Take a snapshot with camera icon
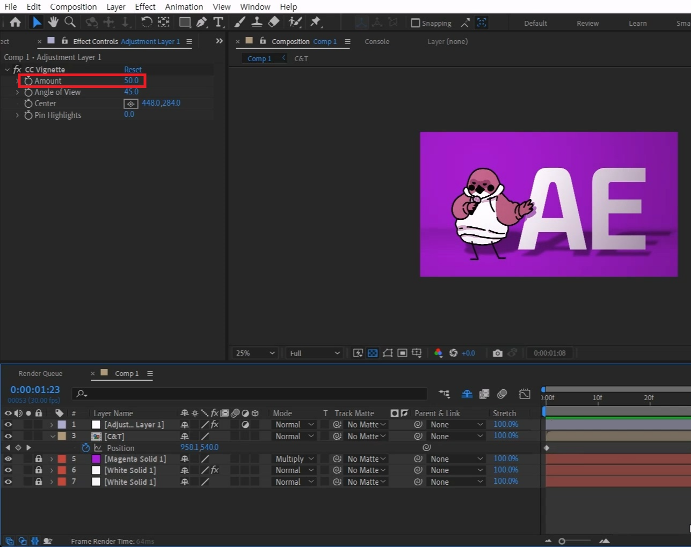691x547 pixels. (x=498, y=353)
